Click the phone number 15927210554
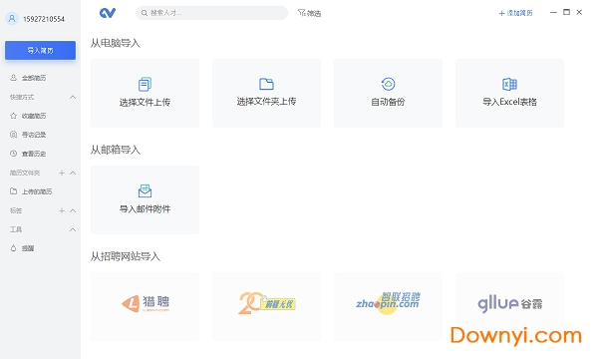598x359 pixels. pyautogui.click(x=44, y=19)
